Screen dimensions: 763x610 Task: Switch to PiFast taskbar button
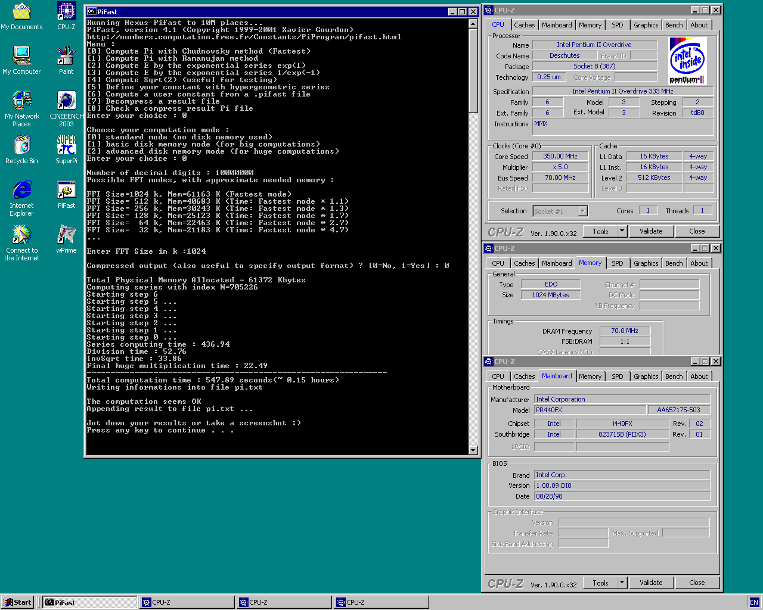click(x=89, y=602)
